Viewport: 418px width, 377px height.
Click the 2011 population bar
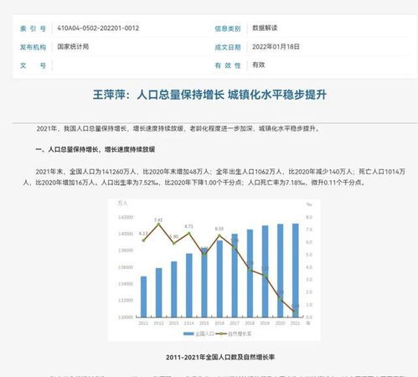(x=143, y=297)
